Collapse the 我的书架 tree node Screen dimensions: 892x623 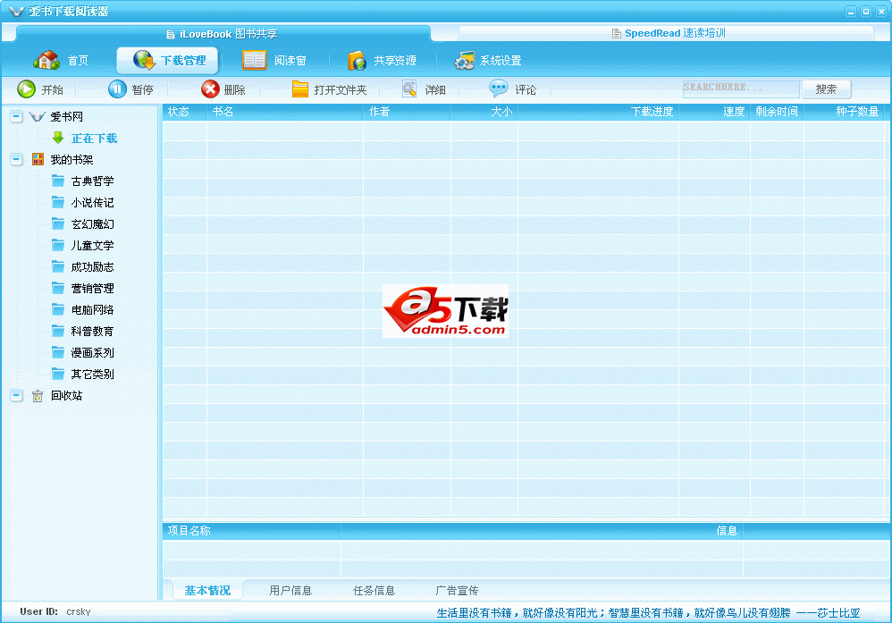[x=16, y=159]
